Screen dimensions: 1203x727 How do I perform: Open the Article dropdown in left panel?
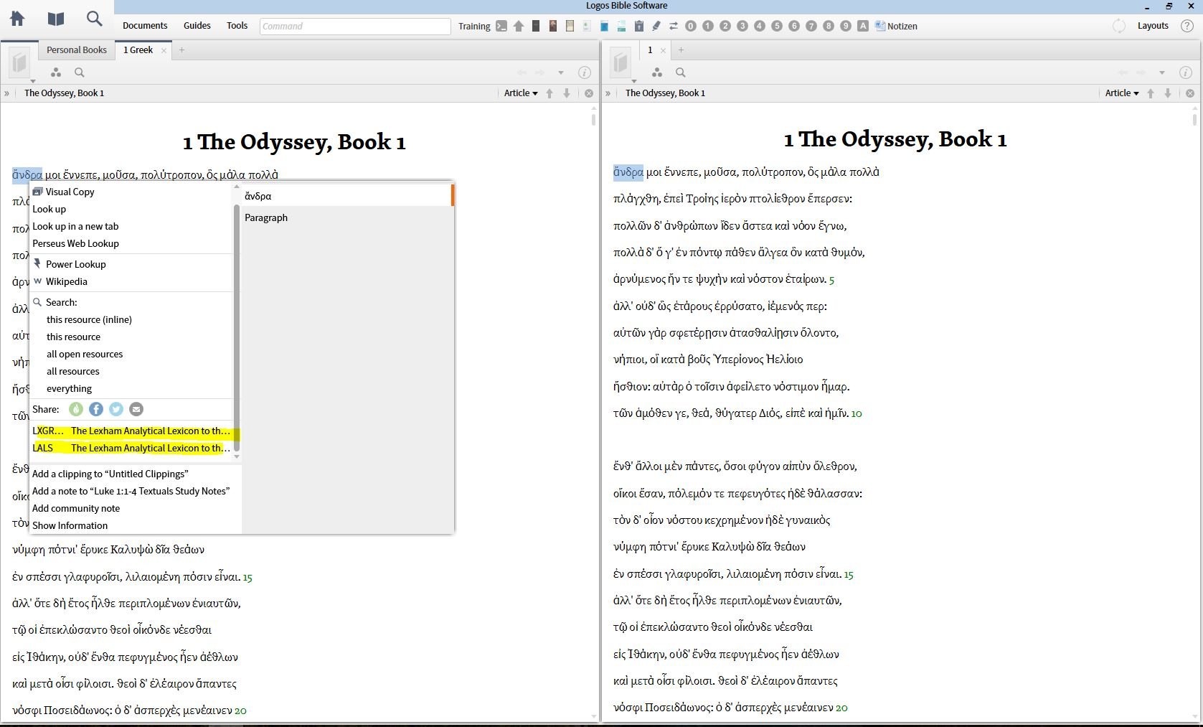521,93
